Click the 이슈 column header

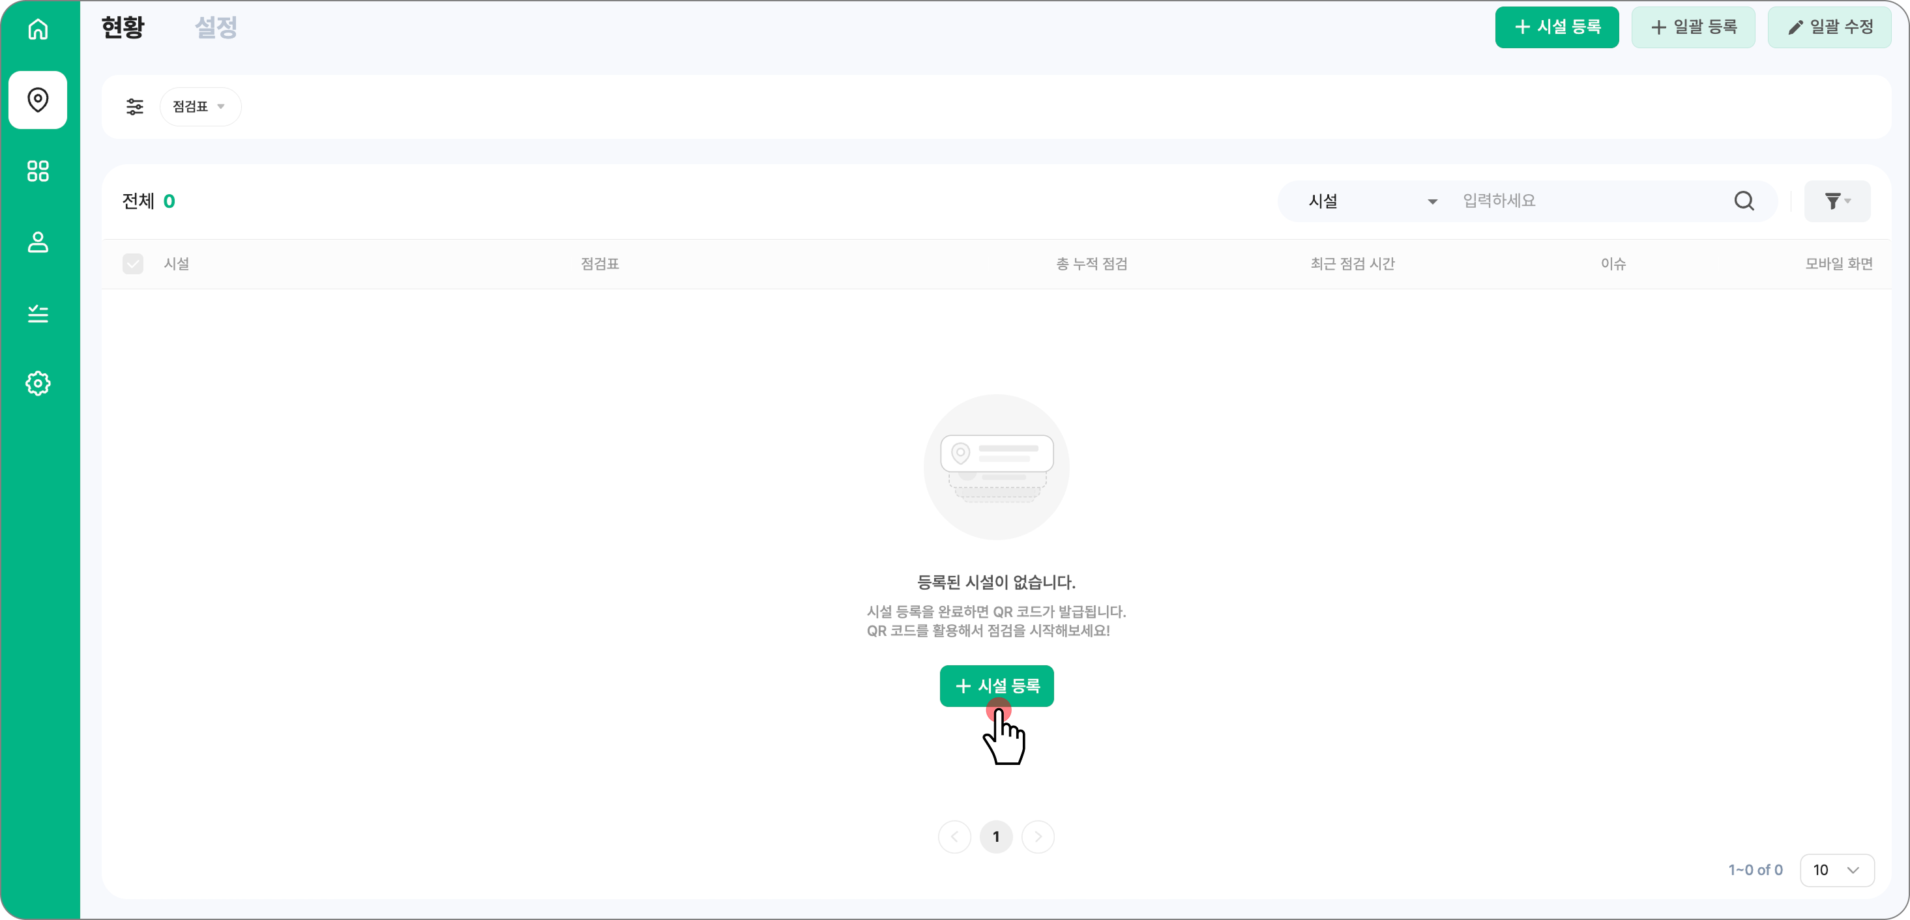pos(1613,264)
